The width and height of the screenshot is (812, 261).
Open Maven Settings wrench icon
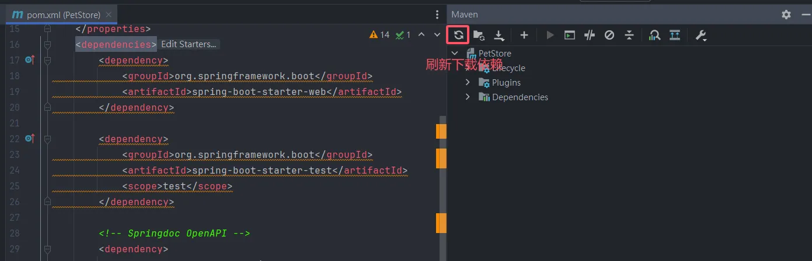[x=701, y=35]
